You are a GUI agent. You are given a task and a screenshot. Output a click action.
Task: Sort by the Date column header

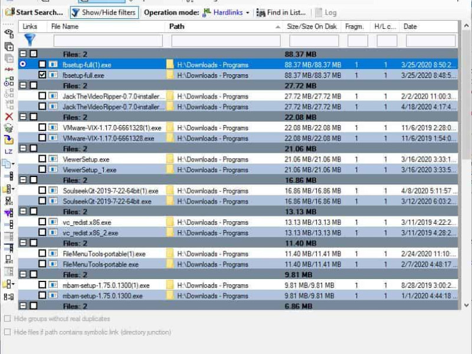(410, 27)
